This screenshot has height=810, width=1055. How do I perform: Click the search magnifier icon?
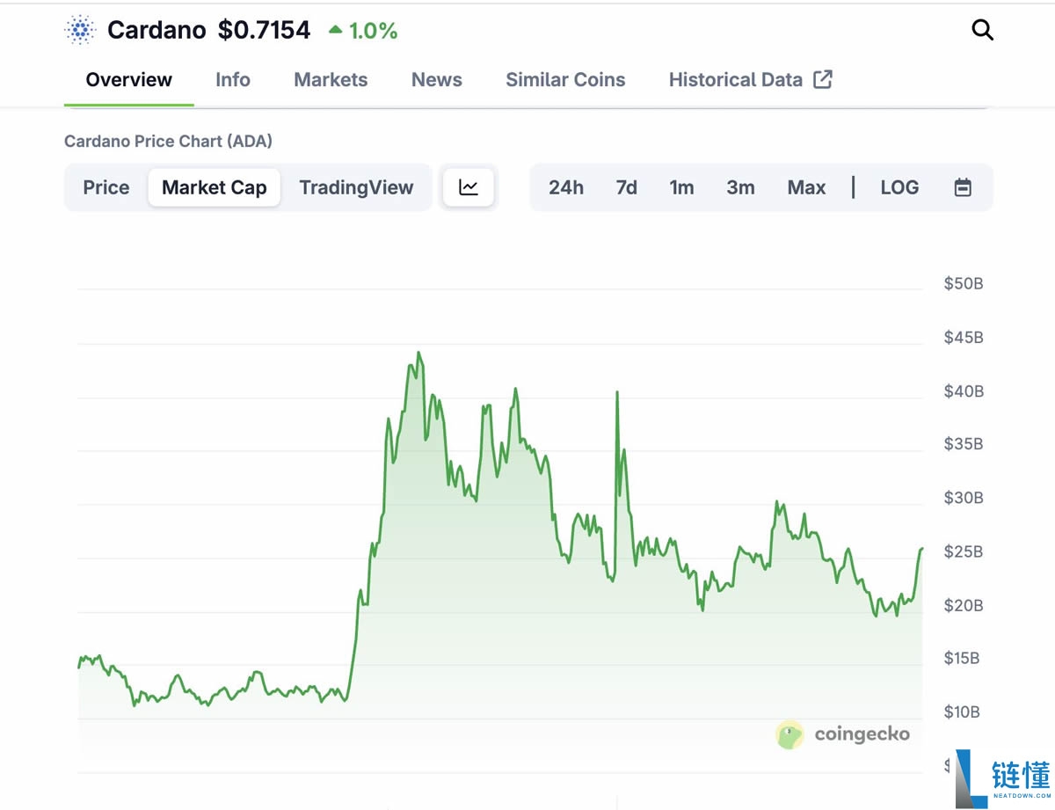(982, 31)
